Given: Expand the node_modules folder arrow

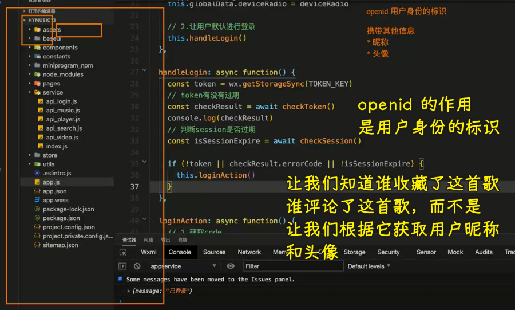Looking at the screenshot, I should (x=30, y=74).
